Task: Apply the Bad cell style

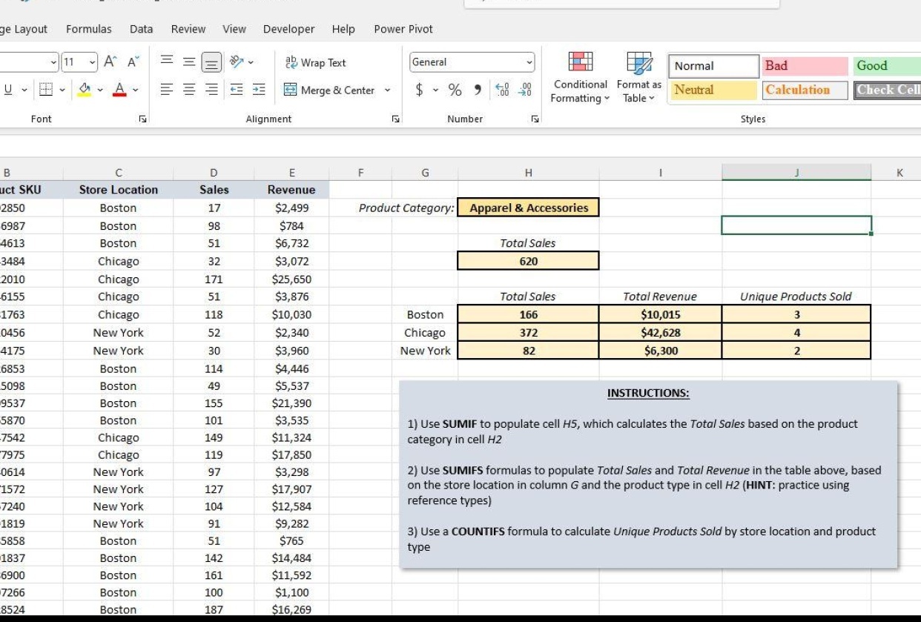Action: (x=806, y=66)
